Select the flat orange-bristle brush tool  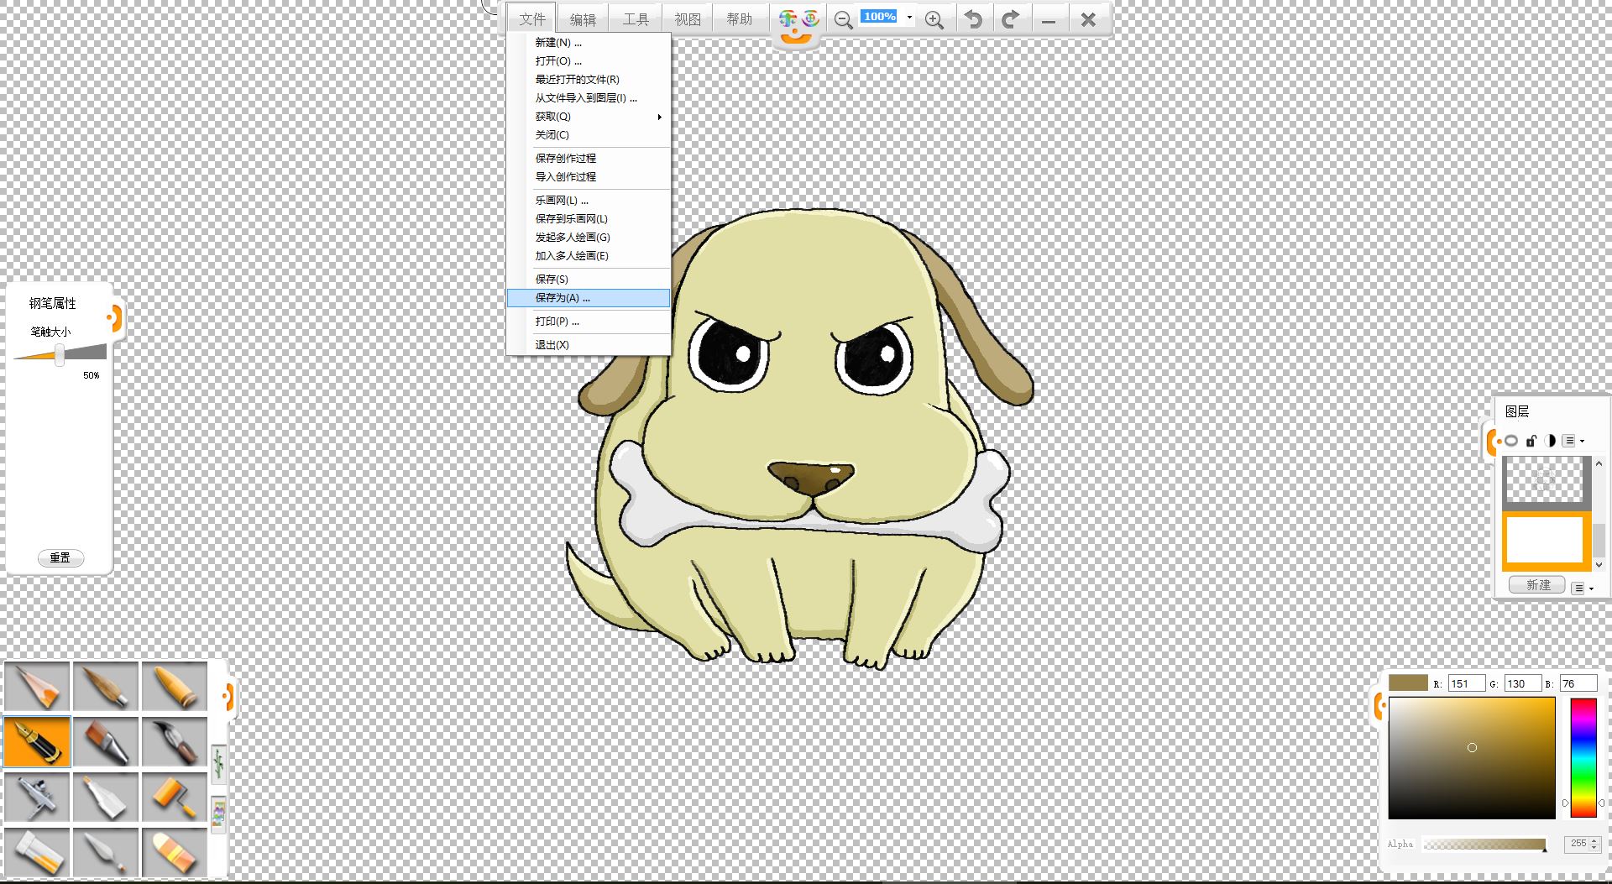(x=106, y=742)
